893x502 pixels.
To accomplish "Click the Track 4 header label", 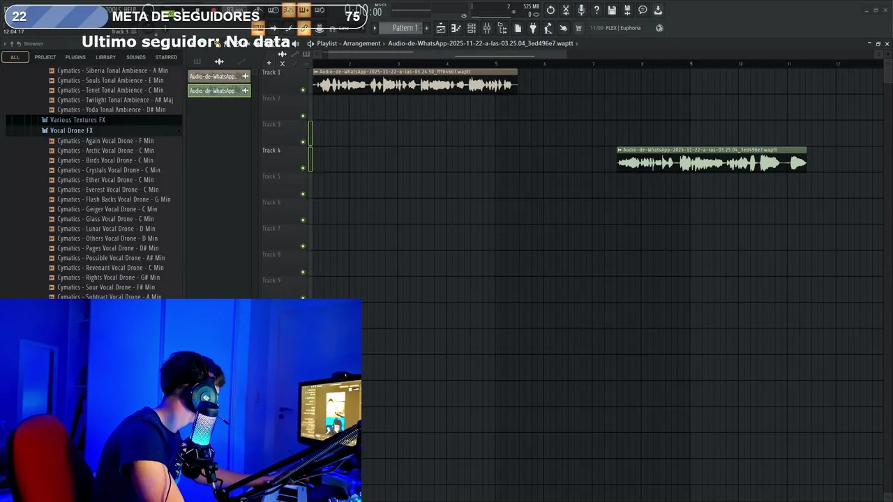I will pyautogui.click(x=271, y=150).
